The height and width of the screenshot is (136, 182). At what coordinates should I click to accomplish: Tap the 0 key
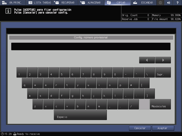(x=118, y=72)
